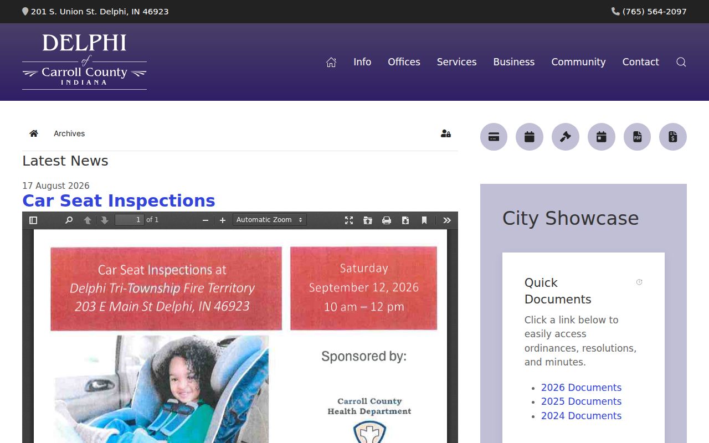This screenshot has height=443, width=709.
Task: Click clock icon beside Quick Documents
Action: pos(639,282)
